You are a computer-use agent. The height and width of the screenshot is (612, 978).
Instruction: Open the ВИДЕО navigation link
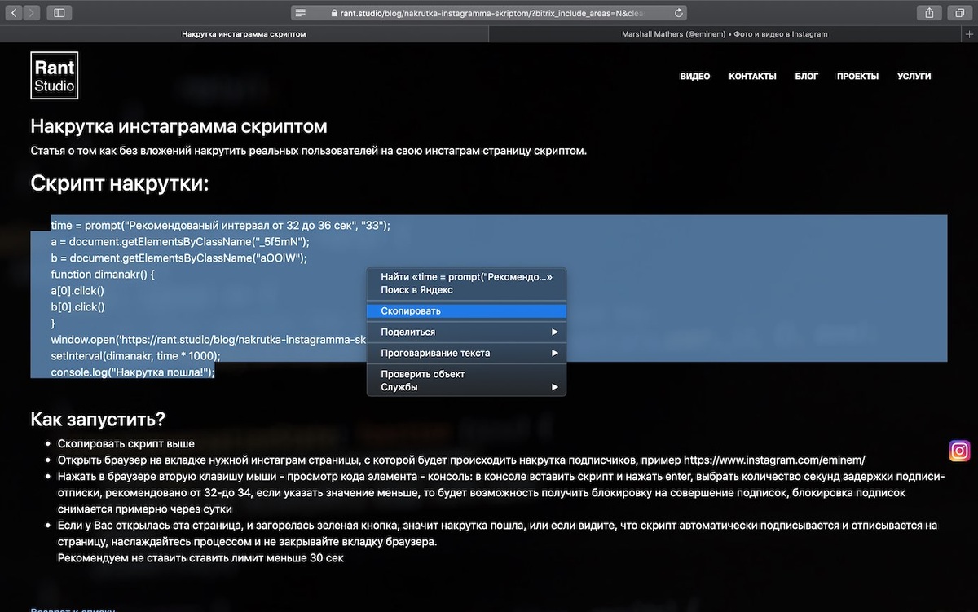pos(695,76)
